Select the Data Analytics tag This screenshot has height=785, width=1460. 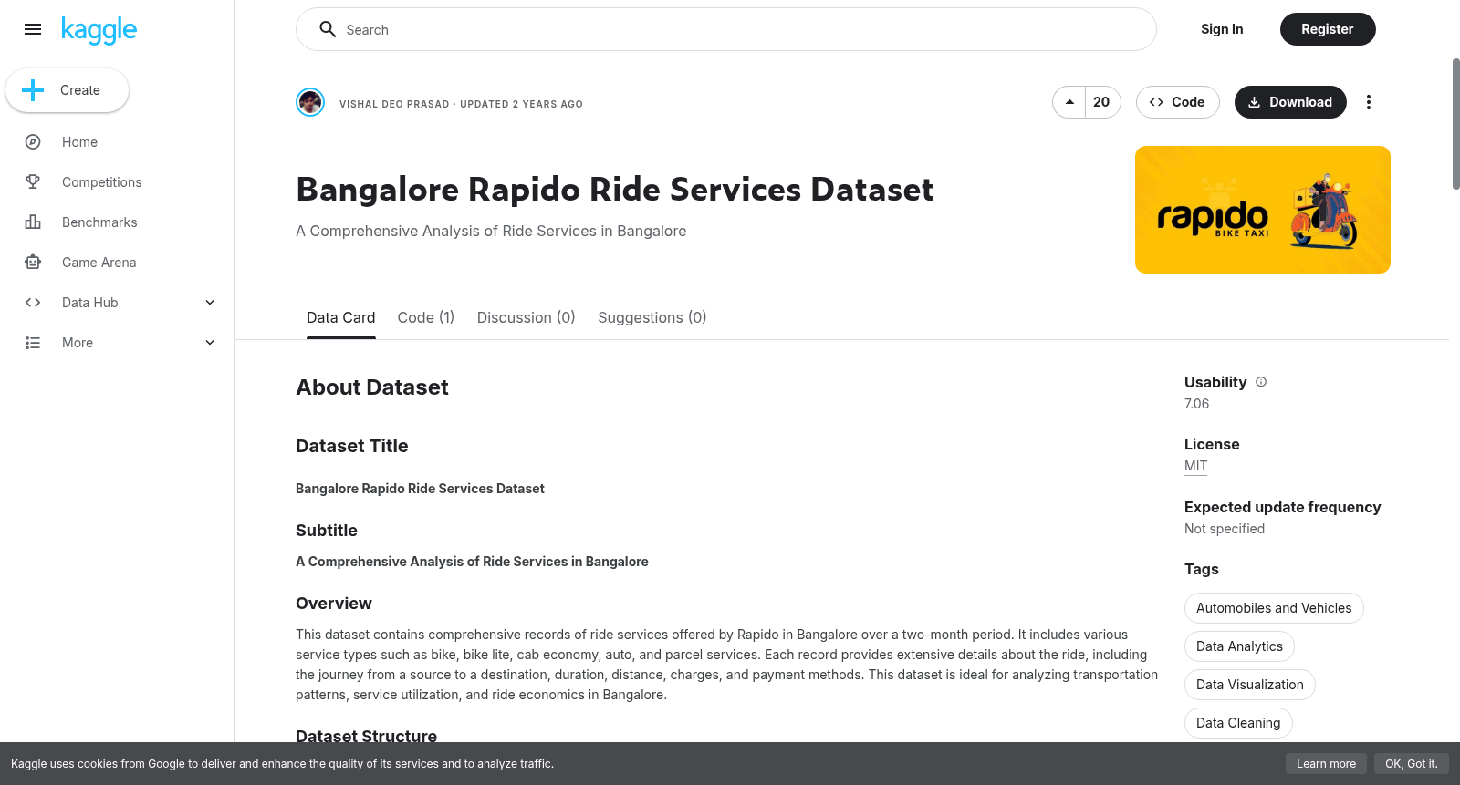click(1239, 646)
